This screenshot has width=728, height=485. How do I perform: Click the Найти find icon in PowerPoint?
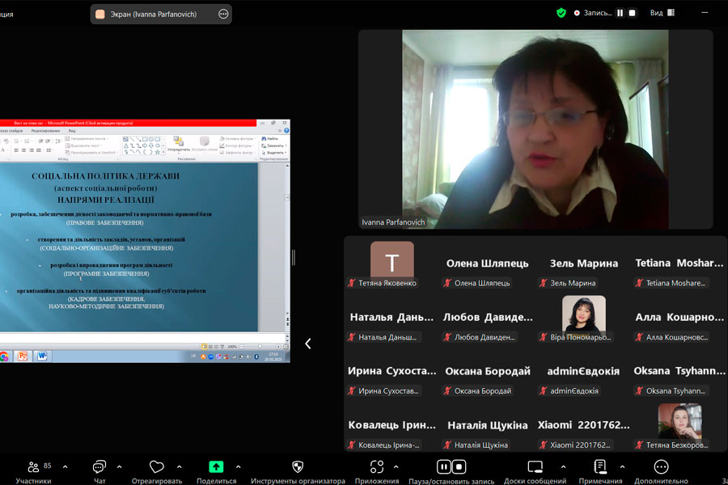click(x=269, y=138)
